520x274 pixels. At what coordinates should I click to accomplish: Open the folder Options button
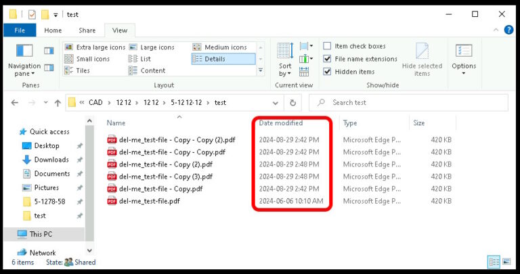point(464,59)
